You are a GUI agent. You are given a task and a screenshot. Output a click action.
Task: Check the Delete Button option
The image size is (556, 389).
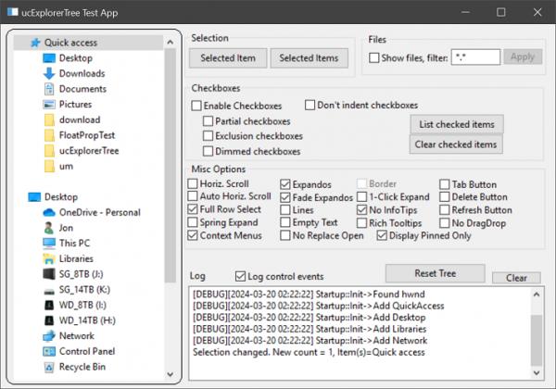444,197
